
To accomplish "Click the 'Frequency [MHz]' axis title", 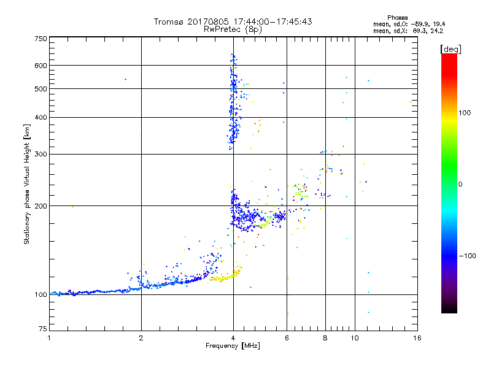I will pos(233,346).
